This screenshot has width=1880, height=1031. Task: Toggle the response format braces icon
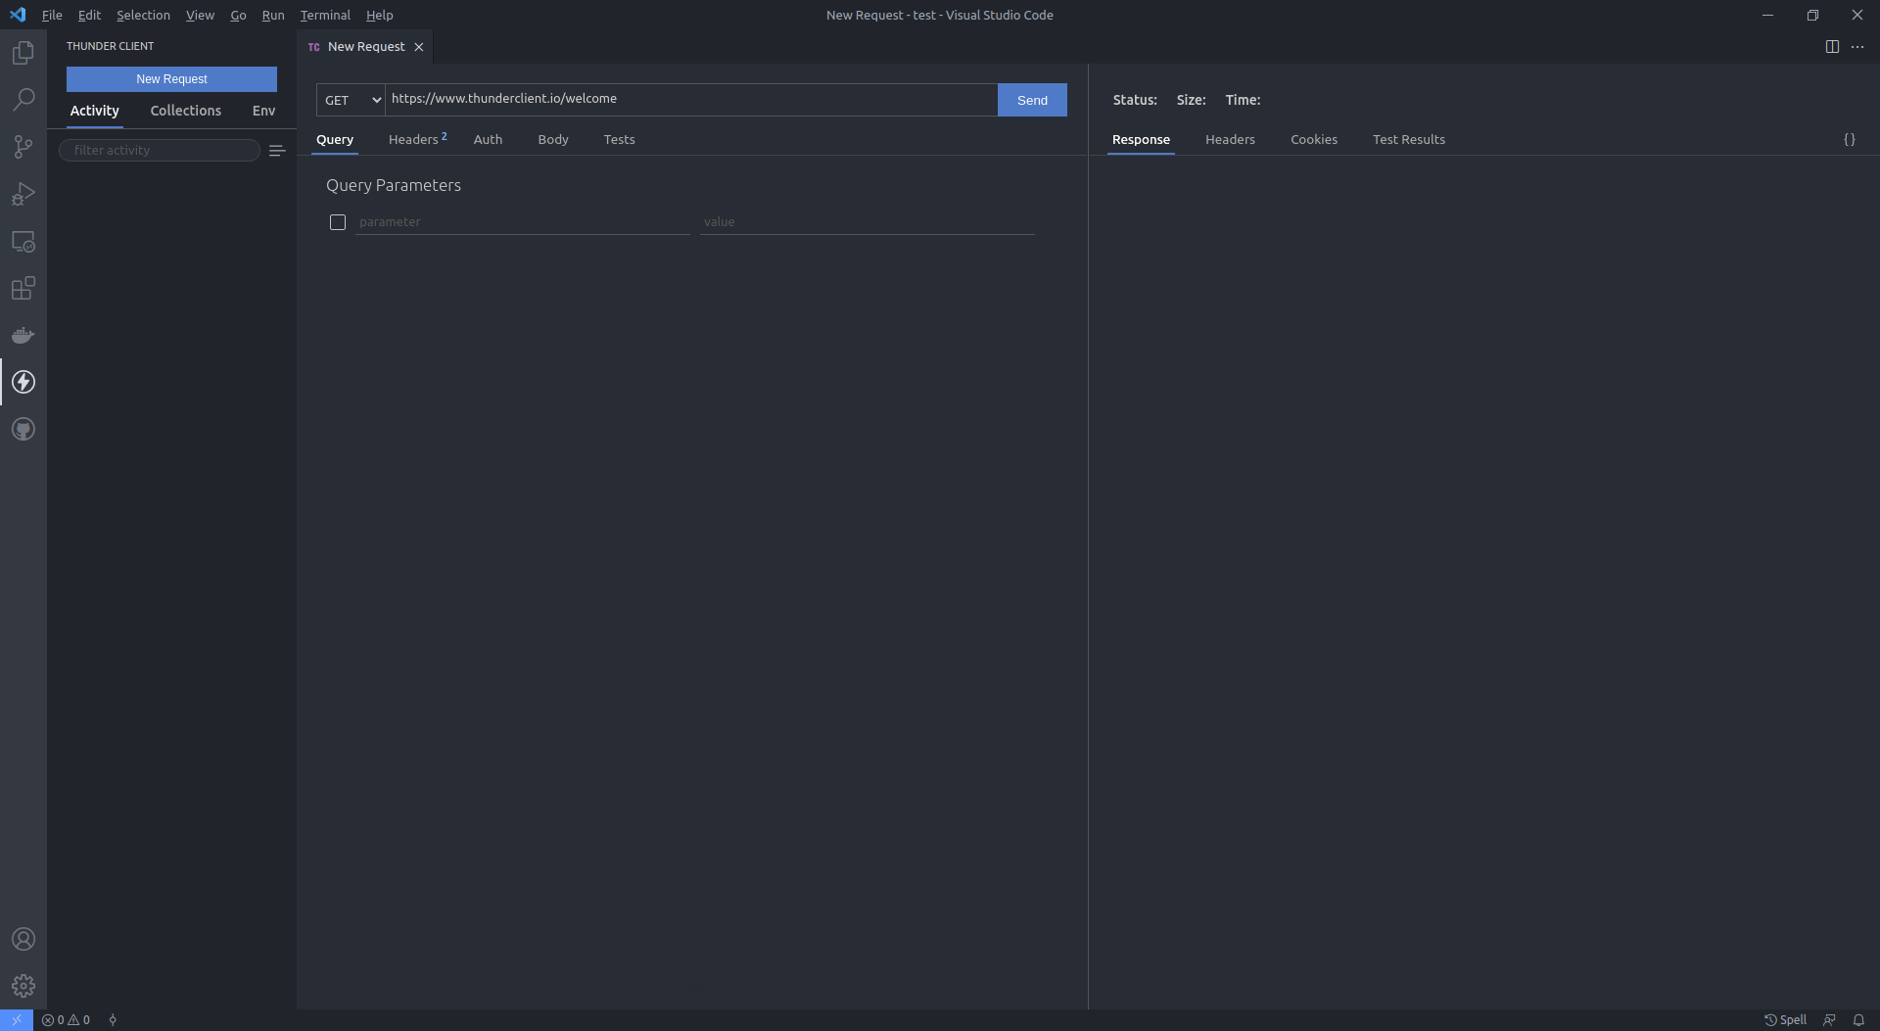coord(1850,139)
